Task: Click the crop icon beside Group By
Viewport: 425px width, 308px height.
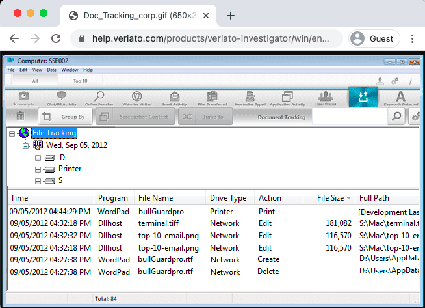Action: [47, 117]
